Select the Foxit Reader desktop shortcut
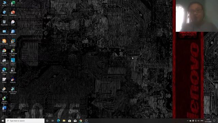This screenshot has width=218, height=123. tap(4, 42)
